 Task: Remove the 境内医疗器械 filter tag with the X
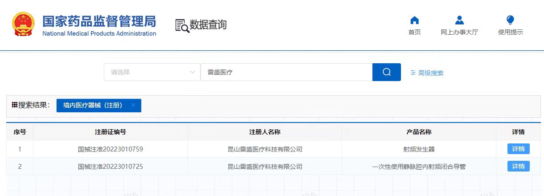pyautogui.click(x=133, y=105)
